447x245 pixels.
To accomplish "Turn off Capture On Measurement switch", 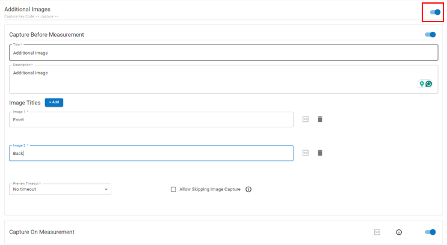I will point(430,232).
